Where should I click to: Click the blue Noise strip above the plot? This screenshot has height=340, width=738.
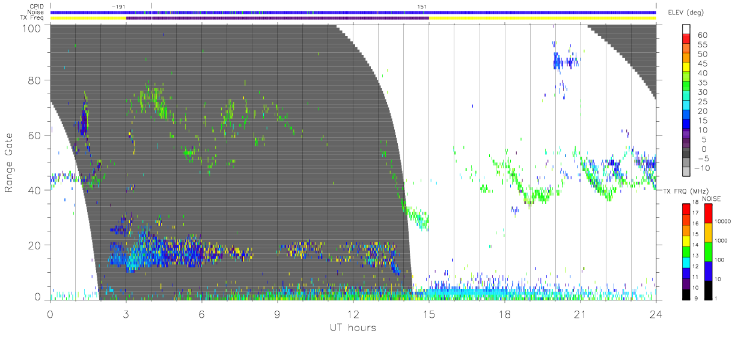[353, 12]
